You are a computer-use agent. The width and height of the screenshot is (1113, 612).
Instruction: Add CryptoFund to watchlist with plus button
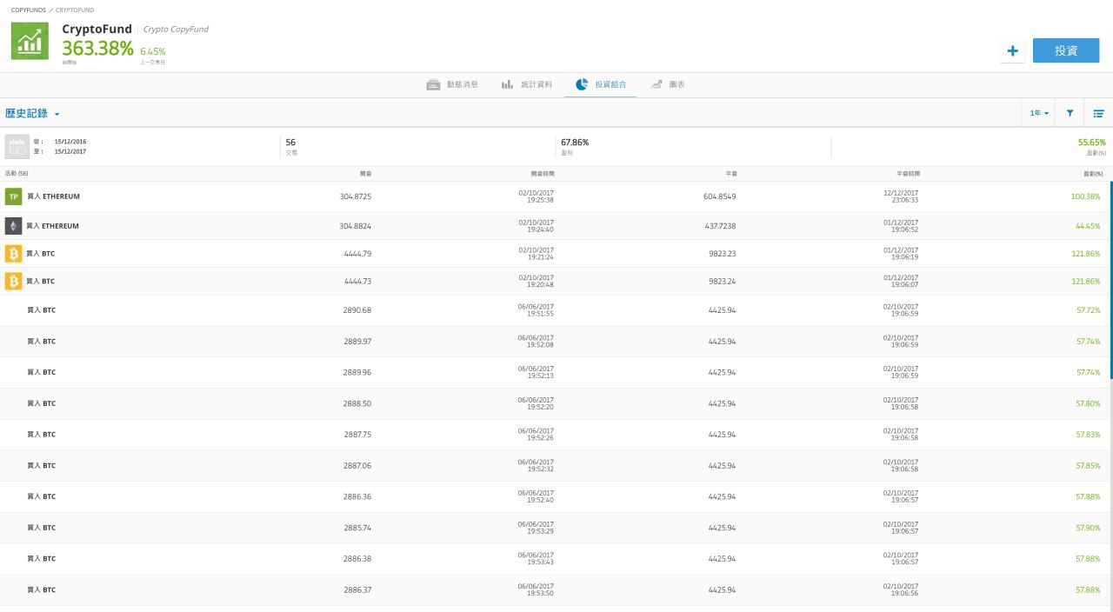coord(1012,51)
